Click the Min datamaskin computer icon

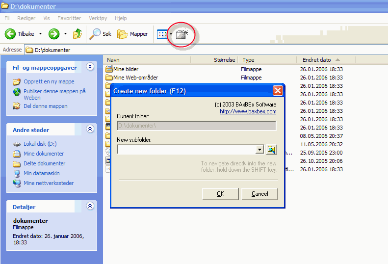[17, 173]
